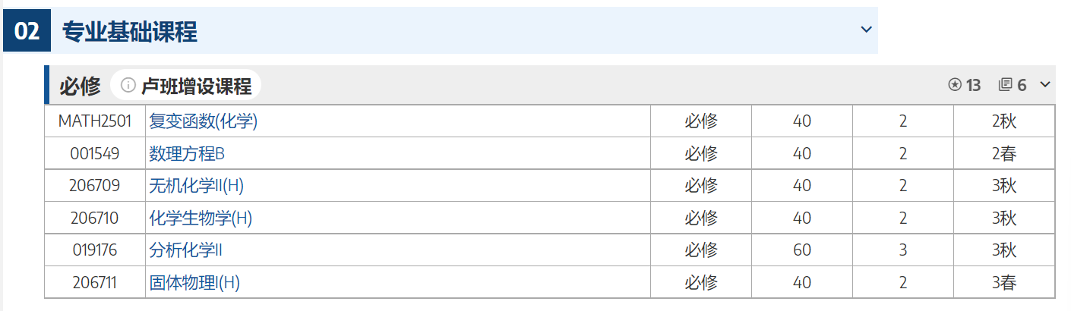
Task: Click the 3春 semester cell for 固体物理I(H)
Action: pos(1003,283)
